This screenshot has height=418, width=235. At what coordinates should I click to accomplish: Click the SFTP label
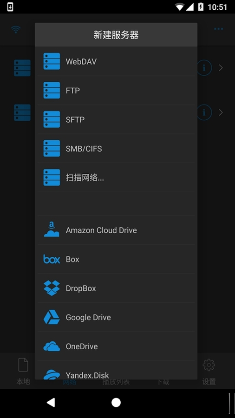tap(75, 120)
